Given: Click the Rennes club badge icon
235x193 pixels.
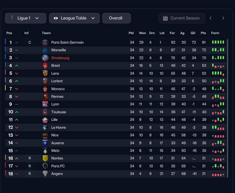Looking at the screenshot, I should tap(45, 96).
